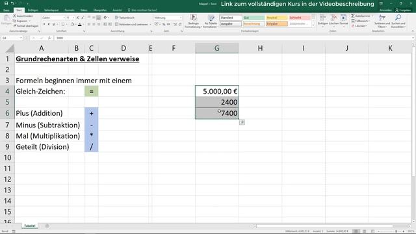Switch to the Einfügen ribbon tab
The image size is (416, 234).
tap(33, 10)
